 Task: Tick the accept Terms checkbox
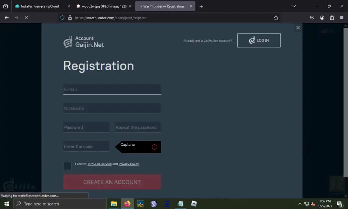point(67,166)
